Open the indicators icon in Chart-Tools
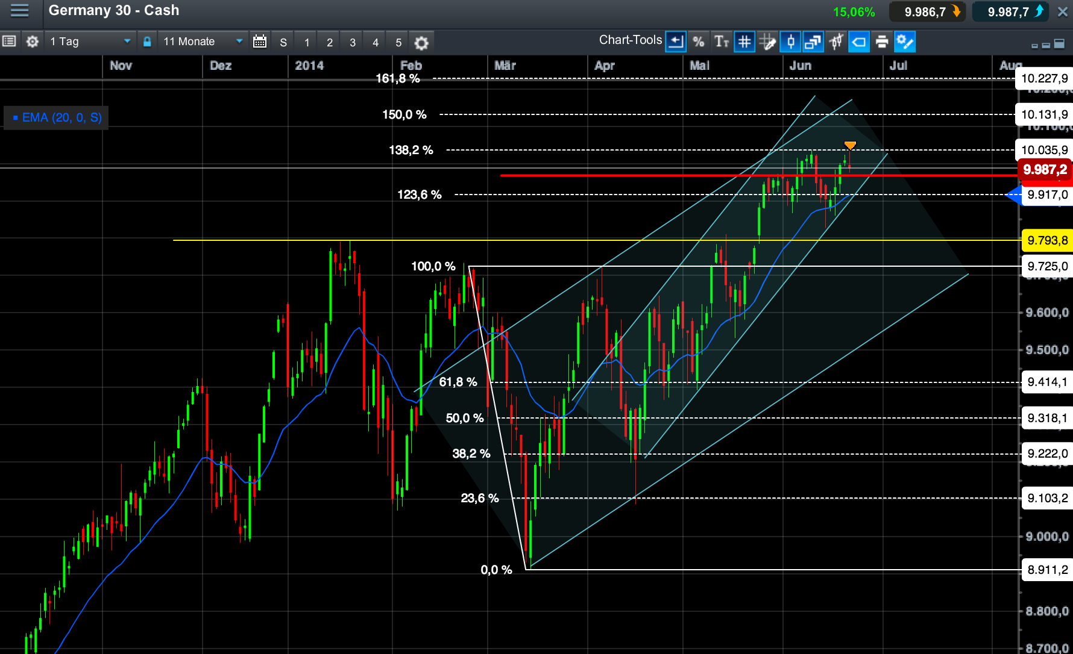Viewport: 1073px width, 654px height. pyautogui.click(x=836, y=42)
